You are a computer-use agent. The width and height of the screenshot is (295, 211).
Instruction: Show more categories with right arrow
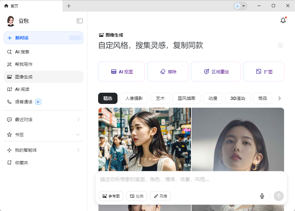tap(279, 98)
